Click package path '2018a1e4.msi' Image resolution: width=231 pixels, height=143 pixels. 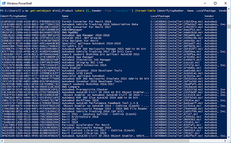[x=176, y=87]
